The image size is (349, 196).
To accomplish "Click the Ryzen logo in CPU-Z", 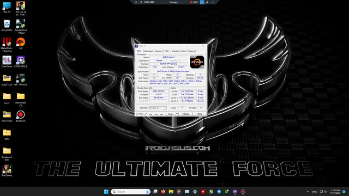I will pyautogui.click(x=197, y=62).
